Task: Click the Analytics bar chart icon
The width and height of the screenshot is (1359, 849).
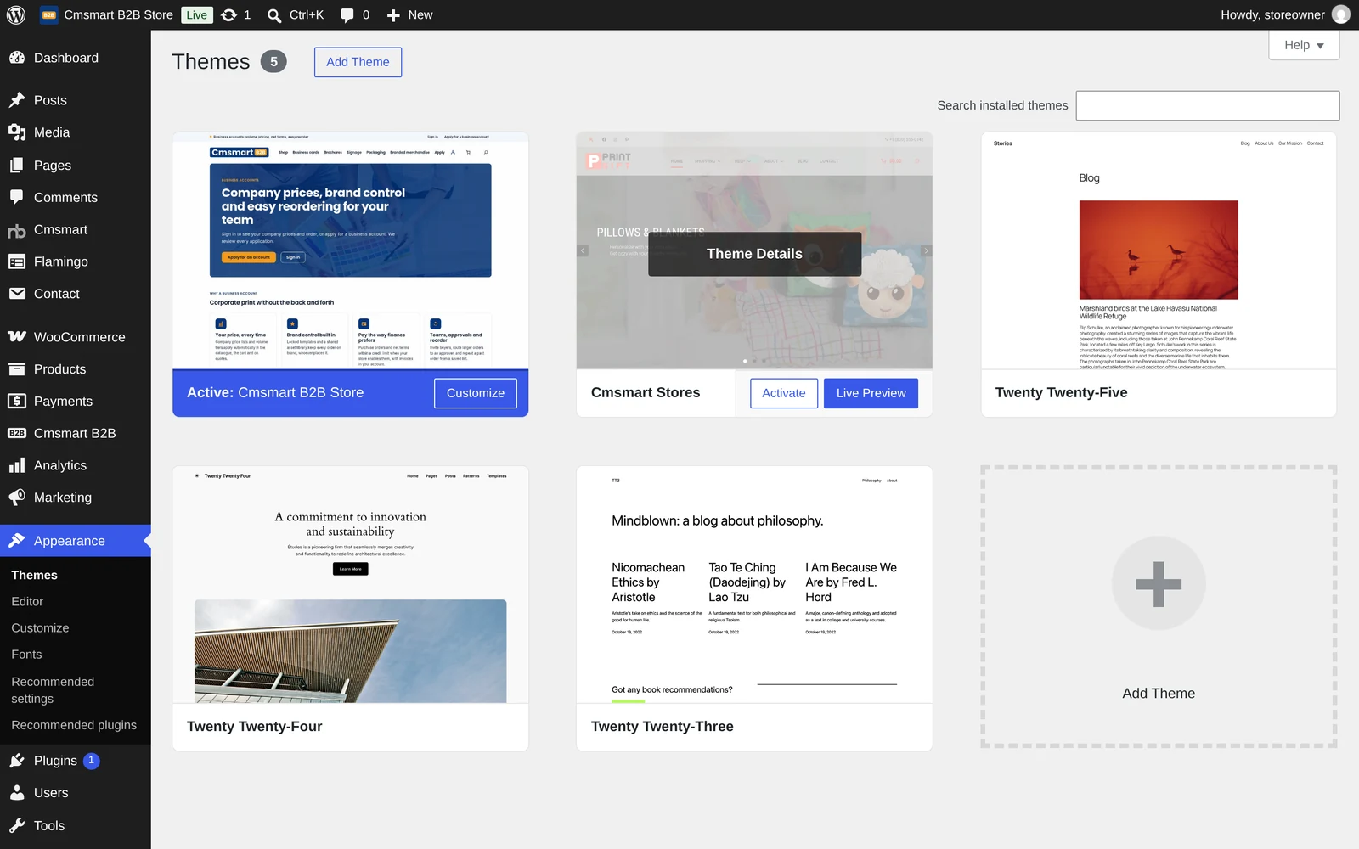Action: (x=17, y=465)
